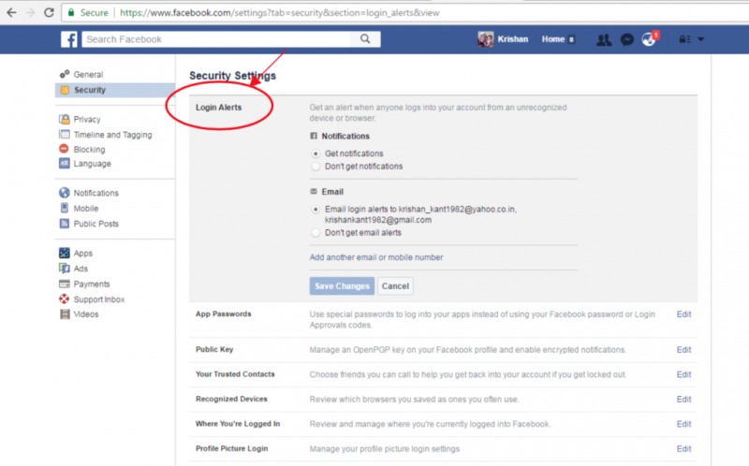The width and height of the screenshot is (749, 466).
Task: Edit Your Trusted Contacts setting
Action: click(684, 375)
